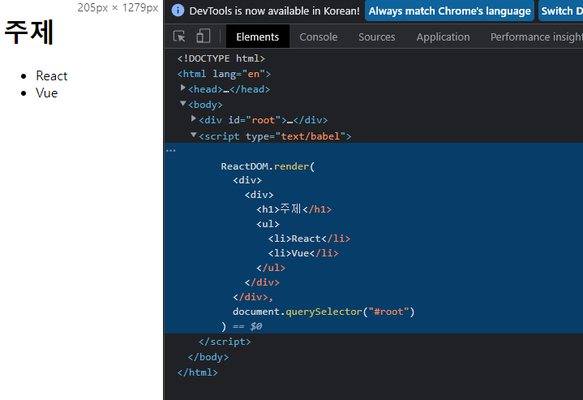Open the three-dots menu beside selected node
Screen dimensions: 583x400
(170, 151)
